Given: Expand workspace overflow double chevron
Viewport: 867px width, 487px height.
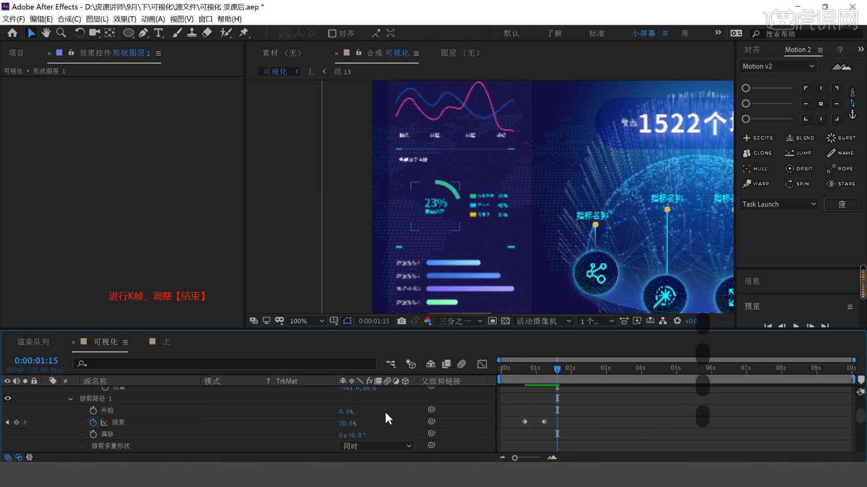Looking at the screenshot, I should [718, 33].
